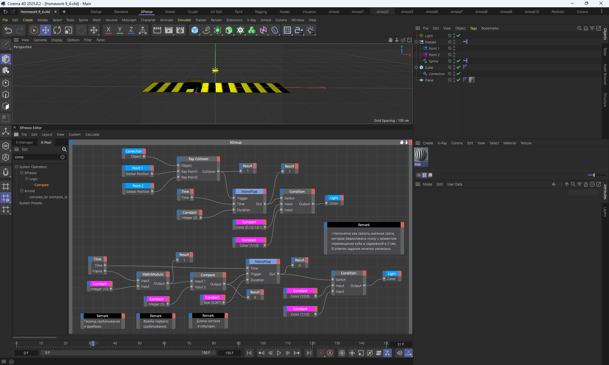Click the MoGraph cloner icon
Image resolution: width=609 pixels, height=365 pixels.
[240, 30]
